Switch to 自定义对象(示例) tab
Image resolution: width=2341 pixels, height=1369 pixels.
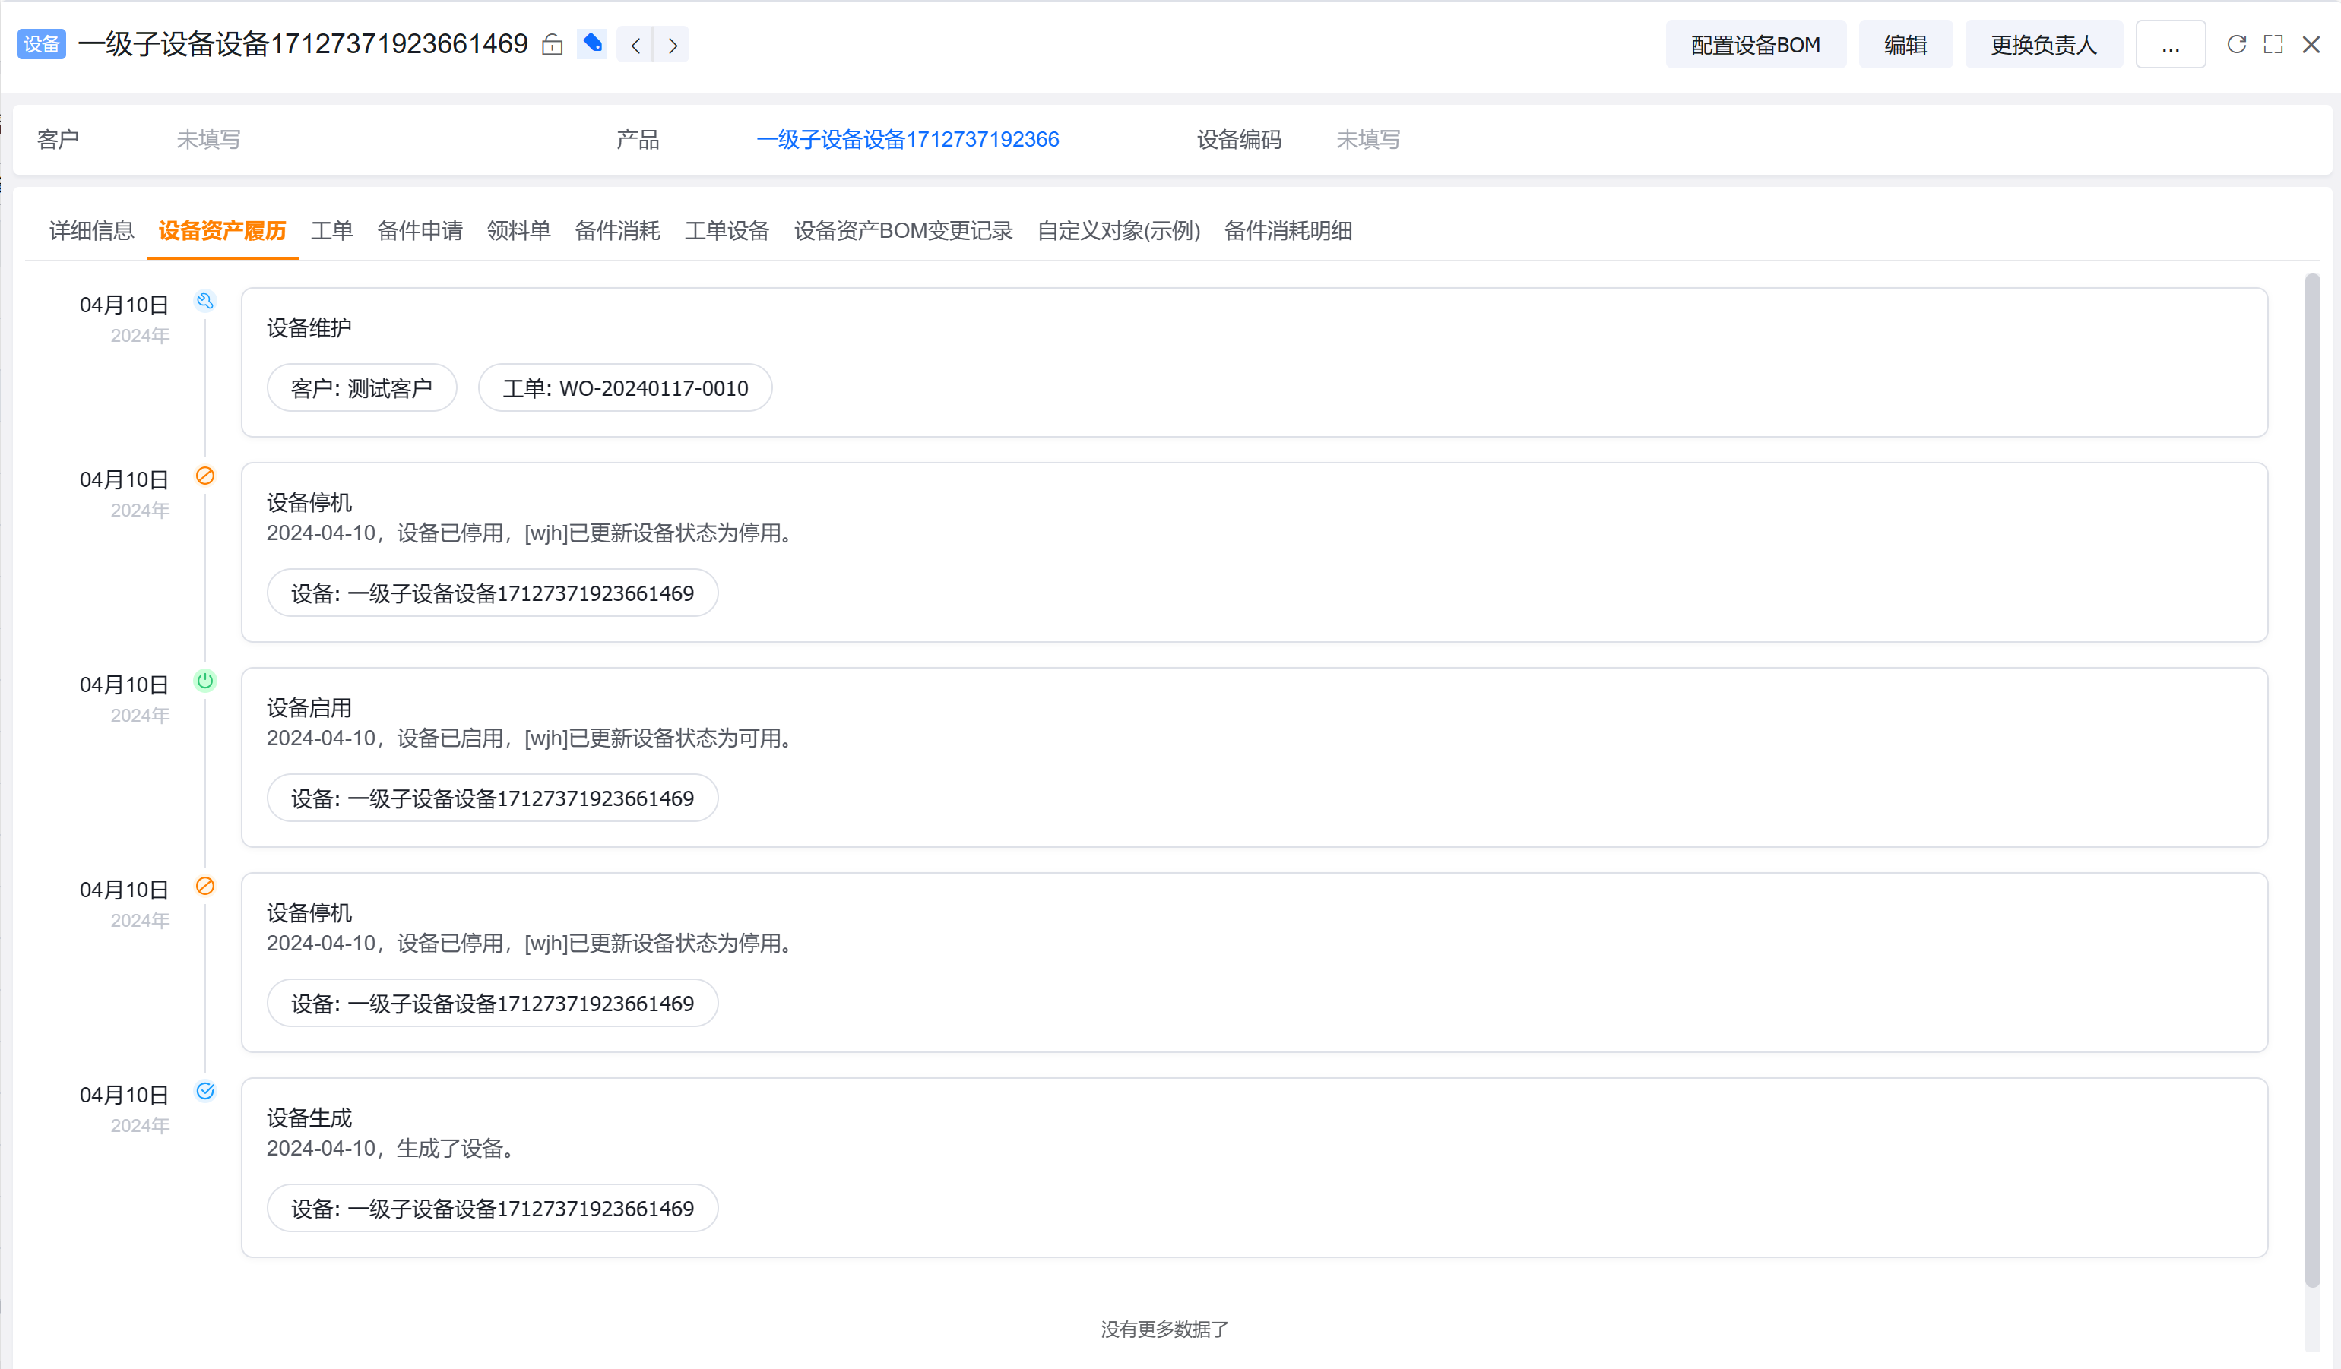click(1119, 230)
